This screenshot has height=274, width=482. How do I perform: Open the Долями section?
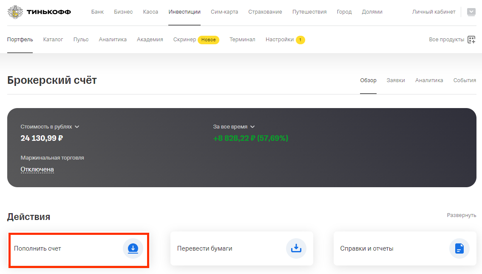tap(372, 12)
